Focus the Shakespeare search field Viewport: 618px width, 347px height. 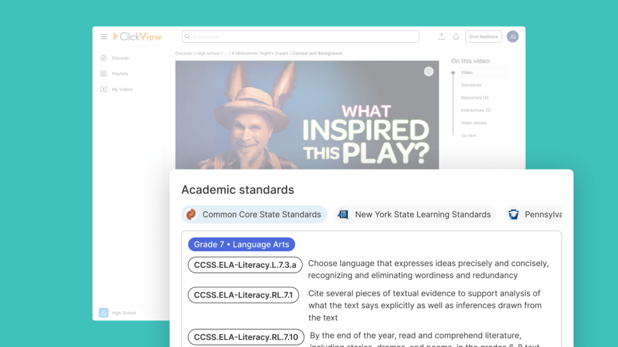pos(301,37)
